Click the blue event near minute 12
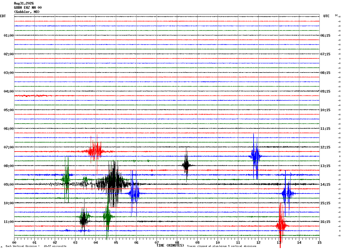Viewport: 342px width, 250px height. coord(255,156)
